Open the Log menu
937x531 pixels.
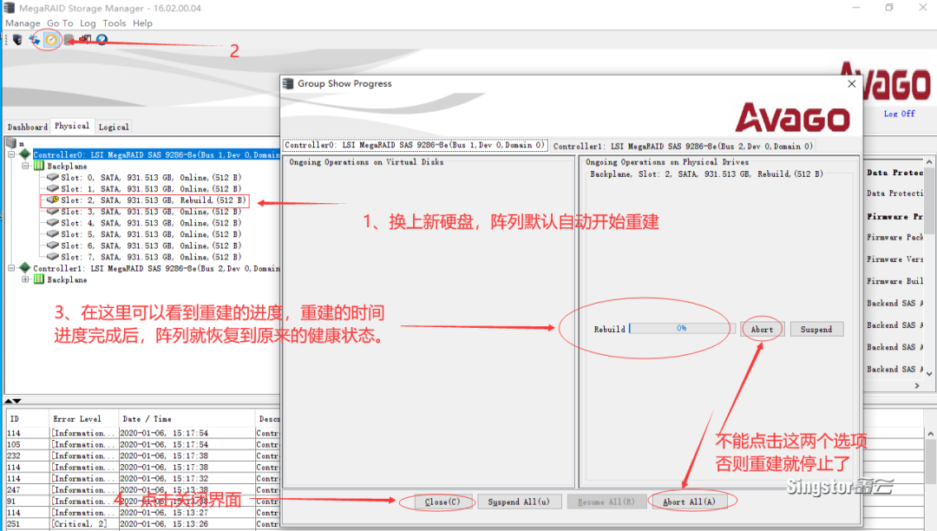click(x=88, y=23)
